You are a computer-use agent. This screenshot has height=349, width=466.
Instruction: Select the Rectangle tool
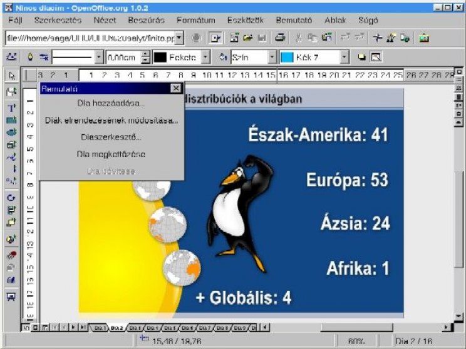tap(11, 120)
